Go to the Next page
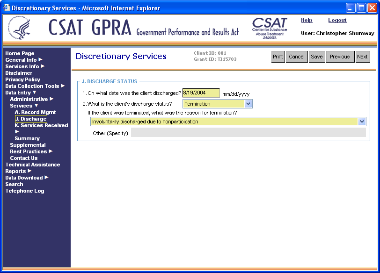Screen dimensions: 380x273 (362, 57)
